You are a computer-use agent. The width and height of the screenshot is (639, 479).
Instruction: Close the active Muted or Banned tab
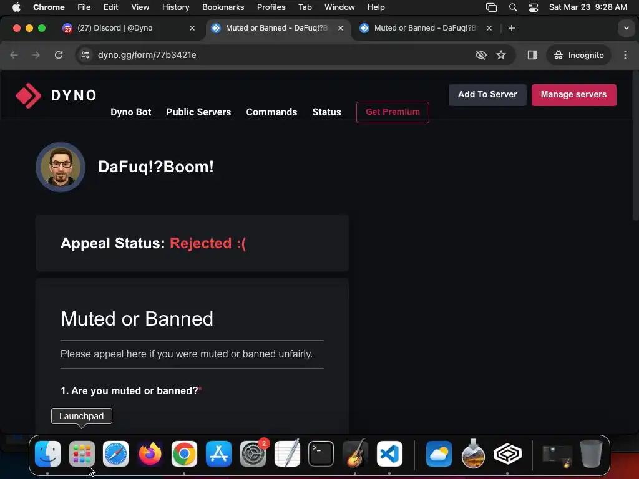coord(341,28)
